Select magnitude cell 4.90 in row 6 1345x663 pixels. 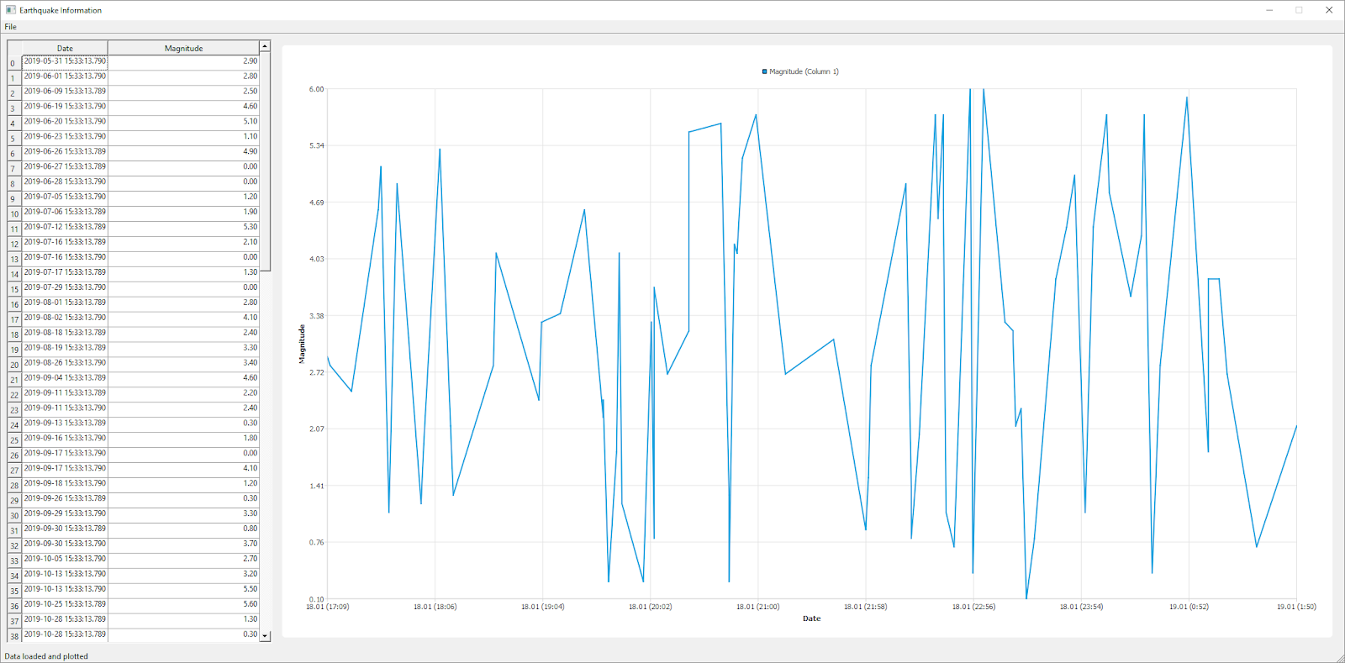pos(183,152)
